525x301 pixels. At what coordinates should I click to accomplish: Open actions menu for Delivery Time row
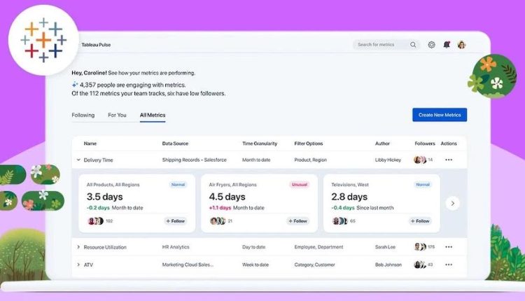tap(449, 160)
